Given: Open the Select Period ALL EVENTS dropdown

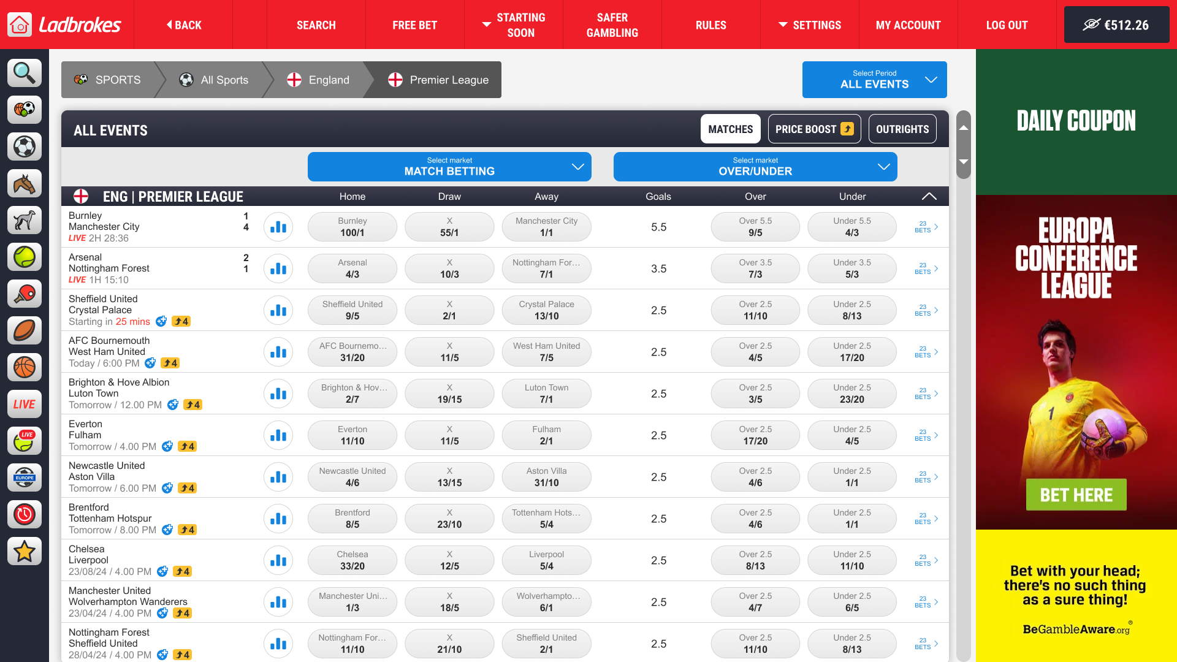Looking at the screenshot, I should tap(874, 80).
